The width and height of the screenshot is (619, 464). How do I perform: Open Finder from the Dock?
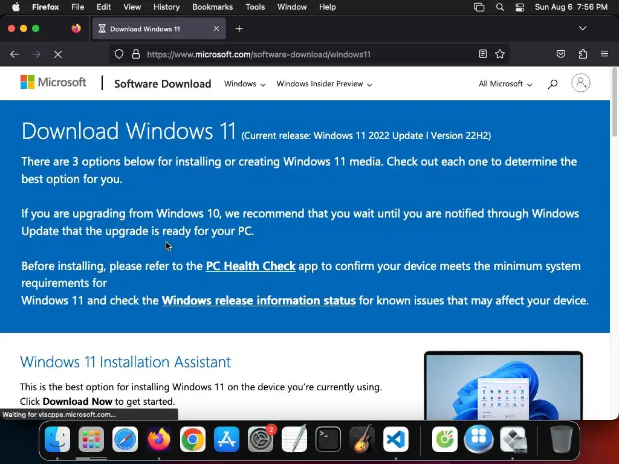point(57,439)
